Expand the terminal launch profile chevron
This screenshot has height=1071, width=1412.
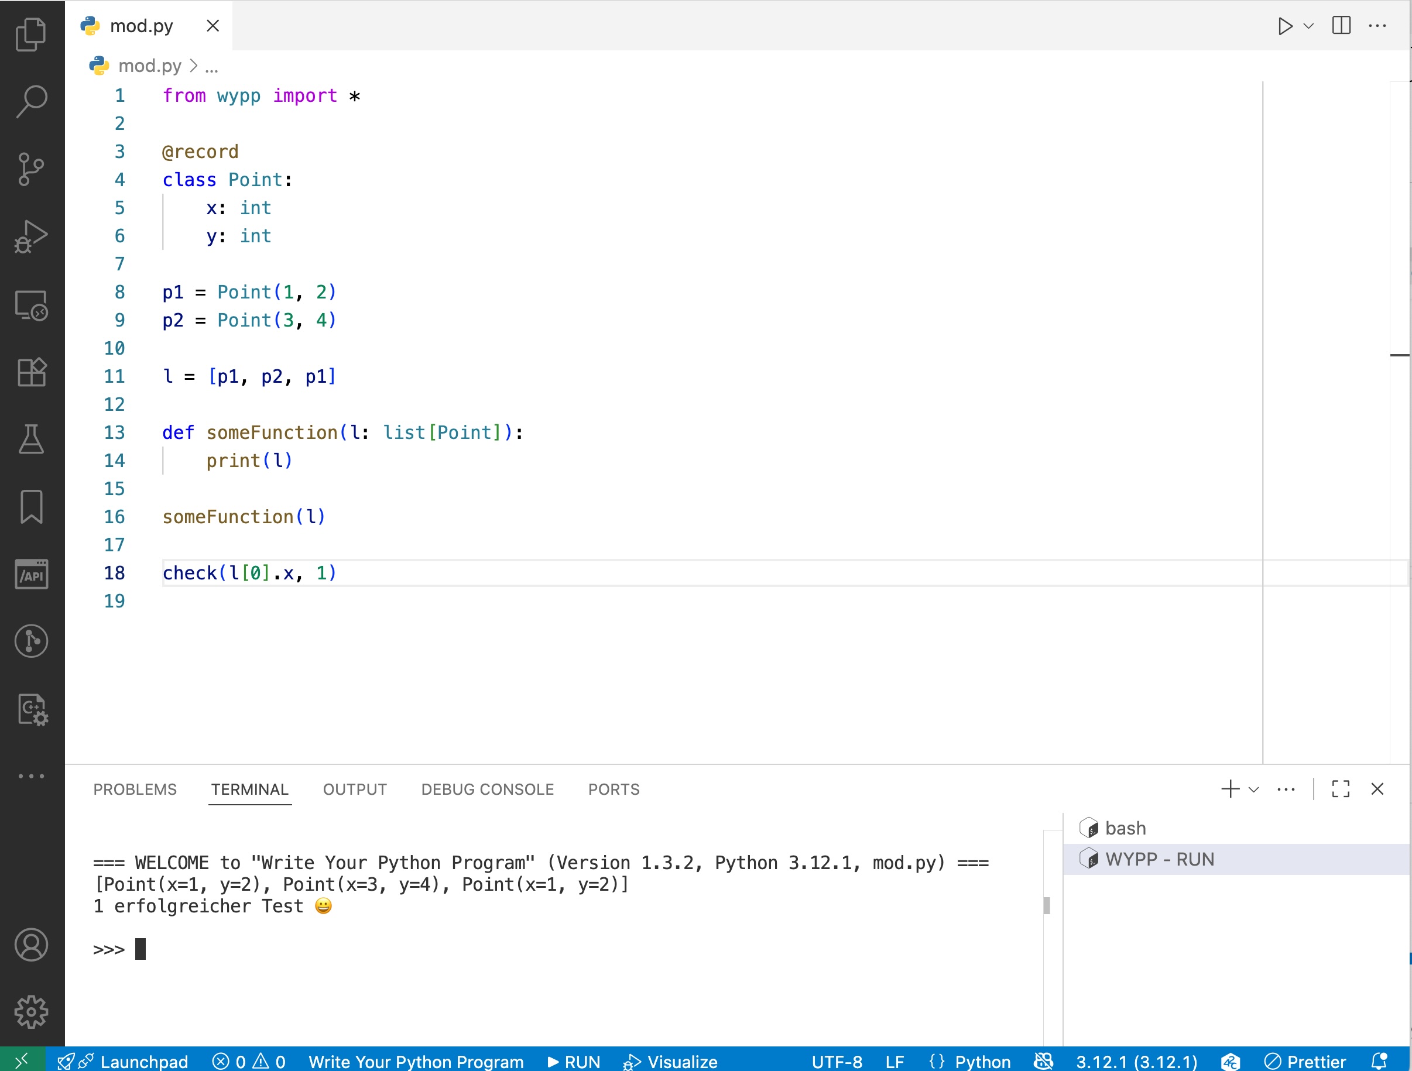coord(1254,789)
